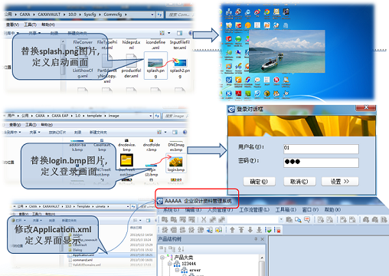The height and width of the screenshot is (276, 389).
Task: Click the search box in the Commcfg window
Action: point(179,15)
